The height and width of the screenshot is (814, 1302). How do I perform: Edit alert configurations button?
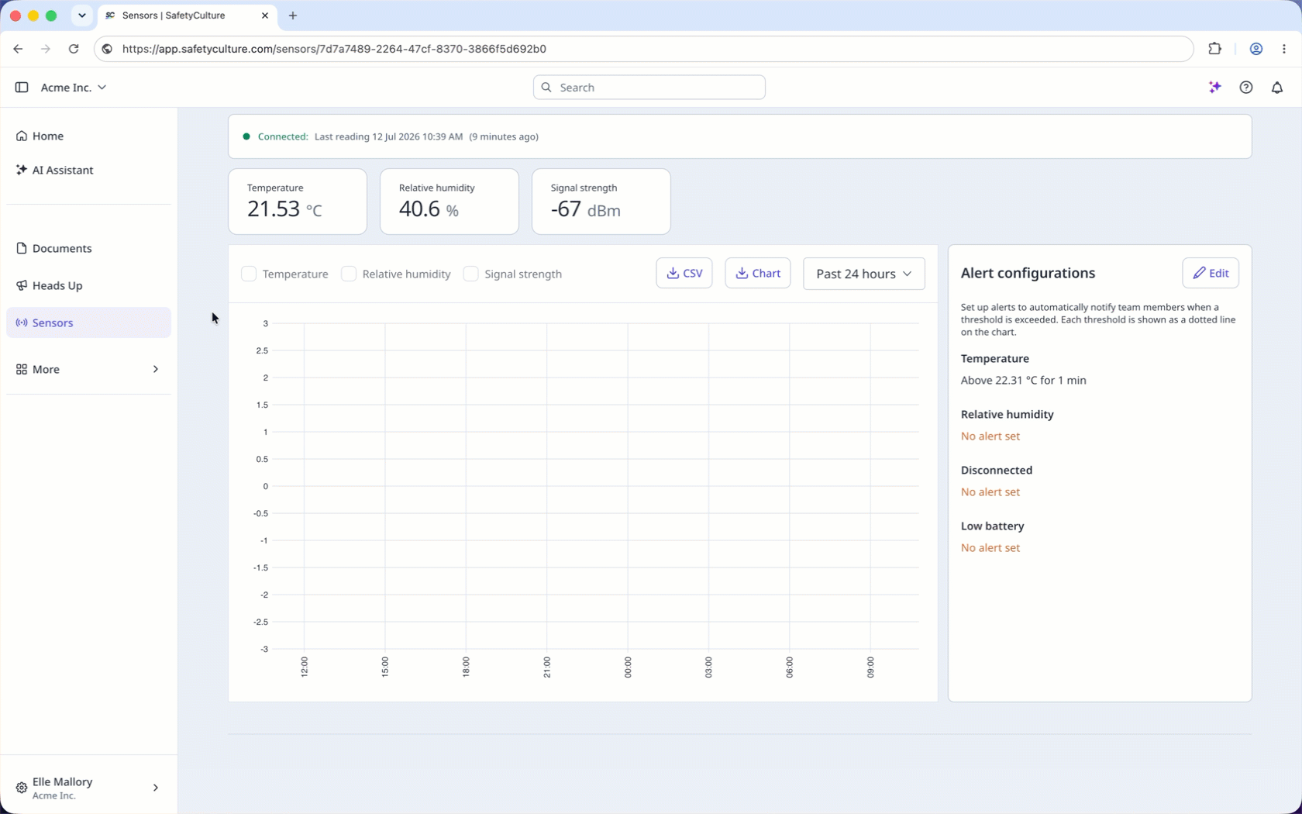click(1211, 273)
